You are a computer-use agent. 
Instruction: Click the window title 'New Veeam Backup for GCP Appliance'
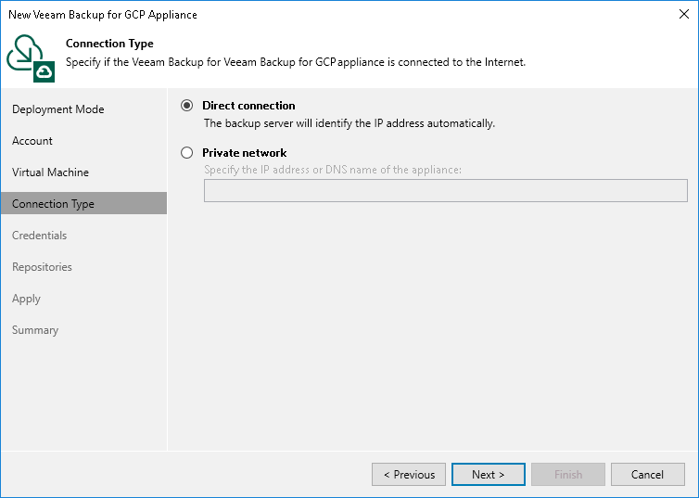pos(103,15)
